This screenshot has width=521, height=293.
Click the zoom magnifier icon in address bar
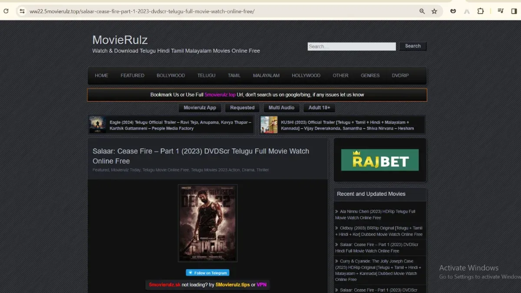[422, 11]
